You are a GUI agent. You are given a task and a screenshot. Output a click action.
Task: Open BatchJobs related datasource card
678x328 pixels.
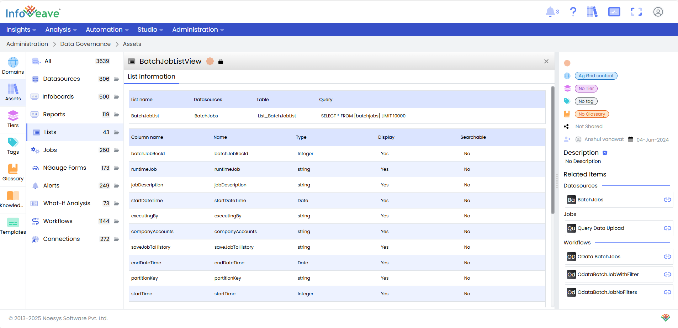point(619,200)
